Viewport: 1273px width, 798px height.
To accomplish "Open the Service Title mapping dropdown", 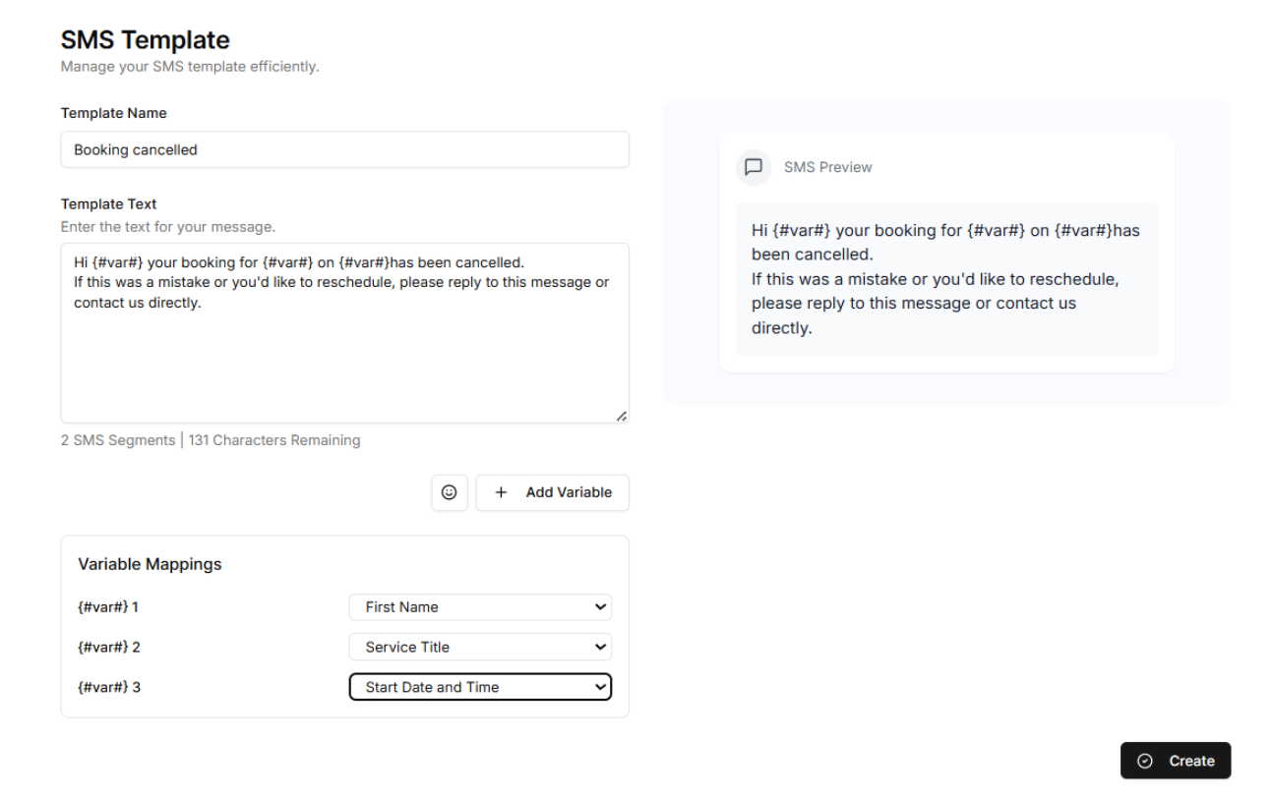I will coord(480,648).
